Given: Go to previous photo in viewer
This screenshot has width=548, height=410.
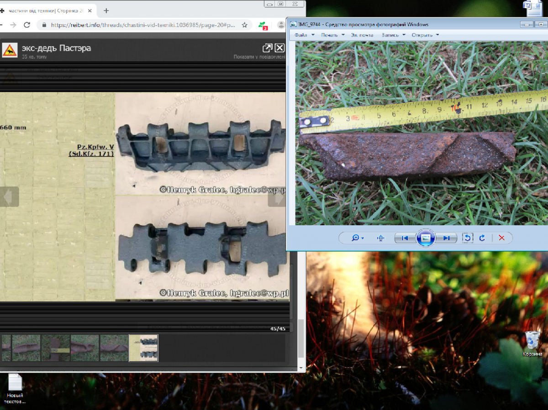Looking at the screenshot, I should point(404,238).
